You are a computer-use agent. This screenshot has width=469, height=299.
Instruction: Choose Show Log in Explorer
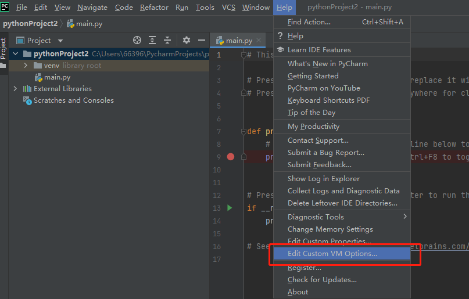click(x=342, y=179)
